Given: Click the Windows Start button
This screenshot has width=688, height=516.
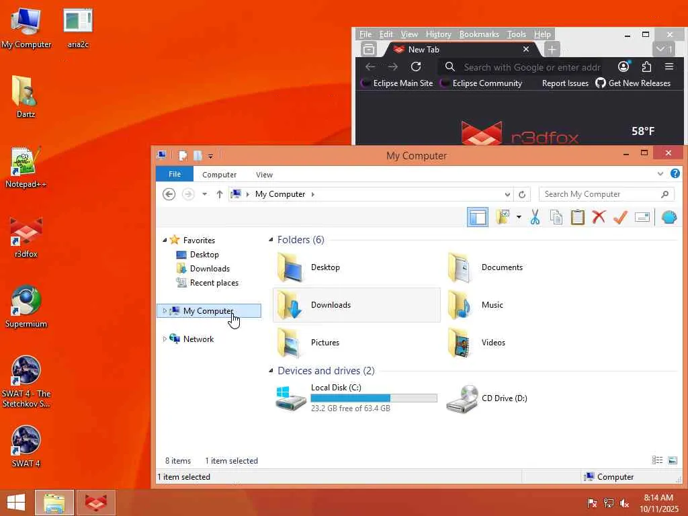Looking at the screenshot, I should (16, 503).
